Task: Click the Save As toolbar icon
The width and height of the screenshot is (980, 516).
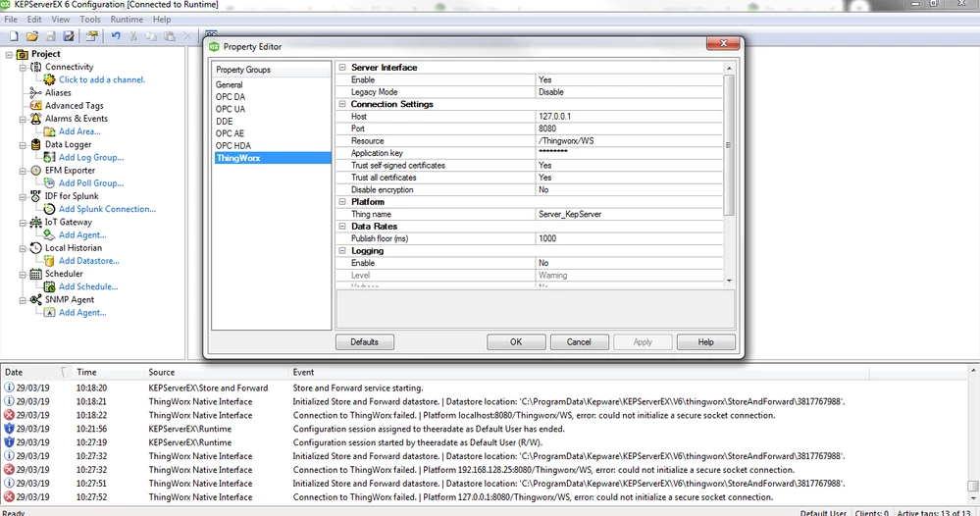Action: click(69, 36)
